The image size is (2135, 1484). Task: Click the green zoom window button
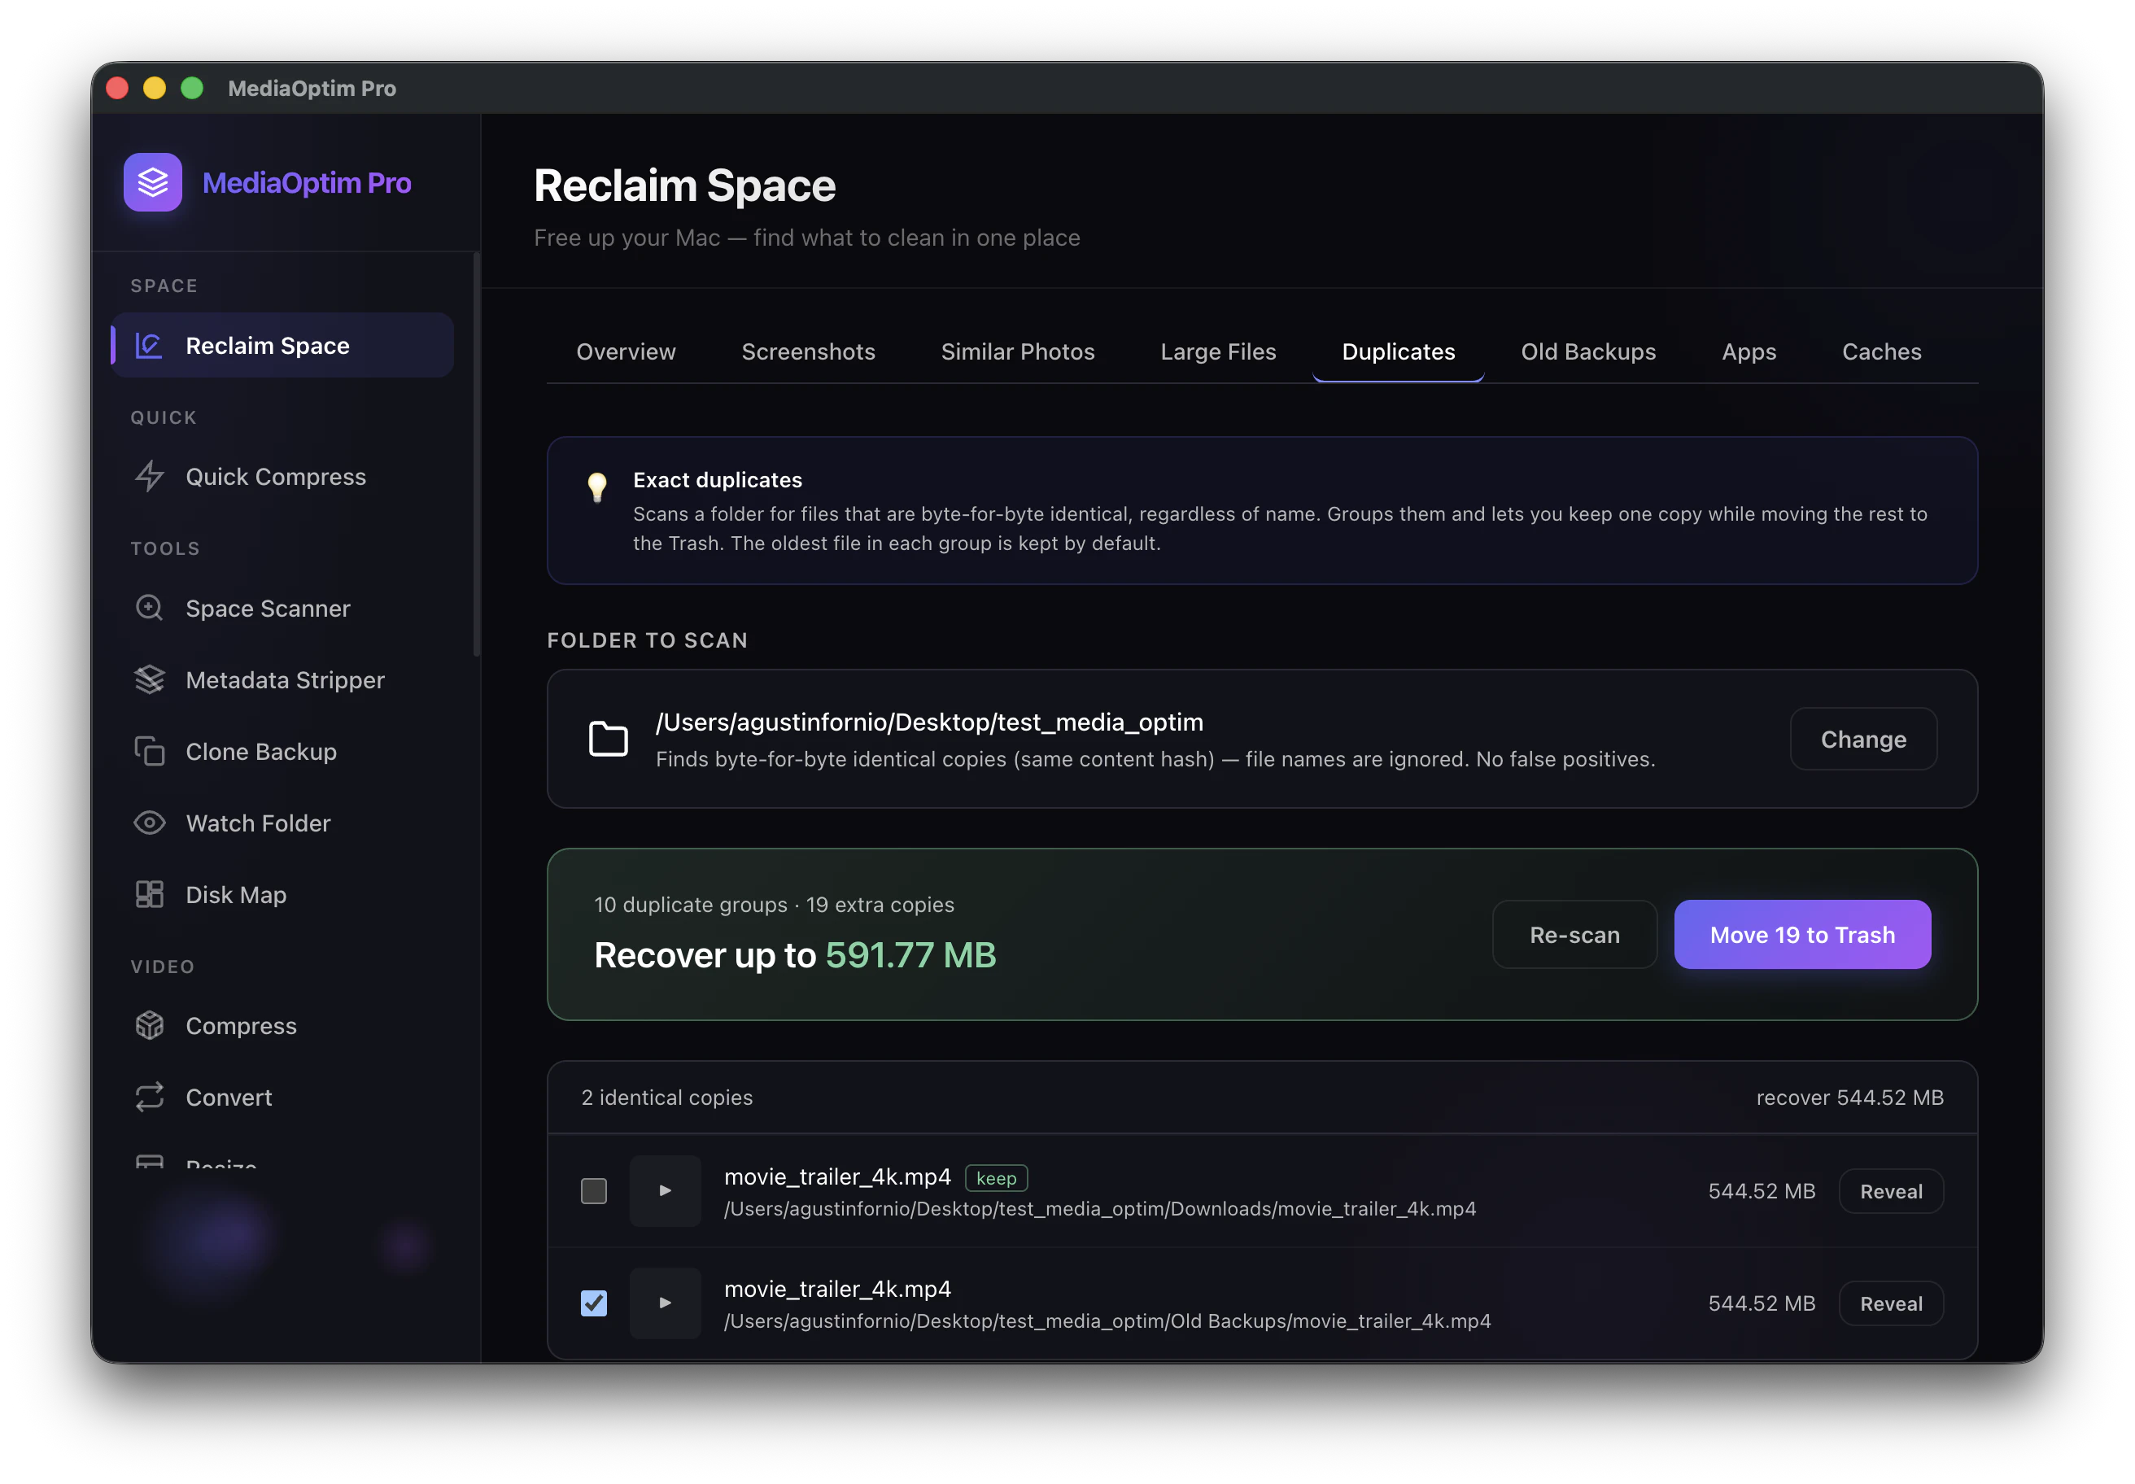(191, 87)
